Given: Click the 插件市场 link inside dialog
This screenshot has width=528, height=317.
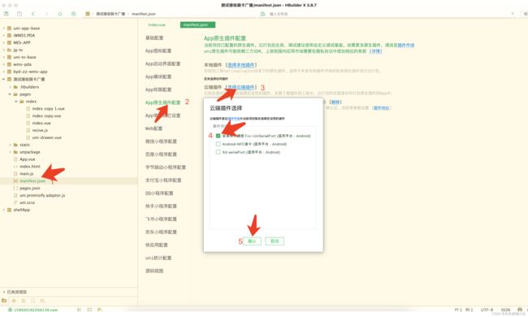Looking at the screenshot, I should click(234, 119).
